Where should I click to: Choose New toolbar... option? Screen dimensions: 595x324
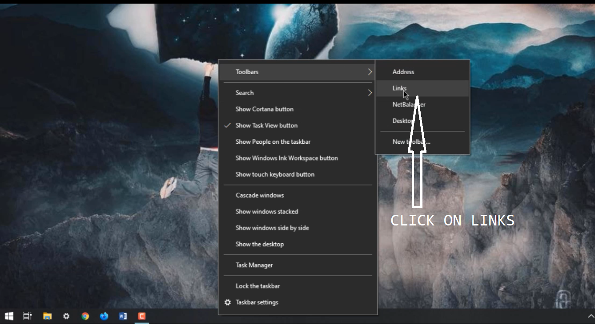click(x=422, y=142)
